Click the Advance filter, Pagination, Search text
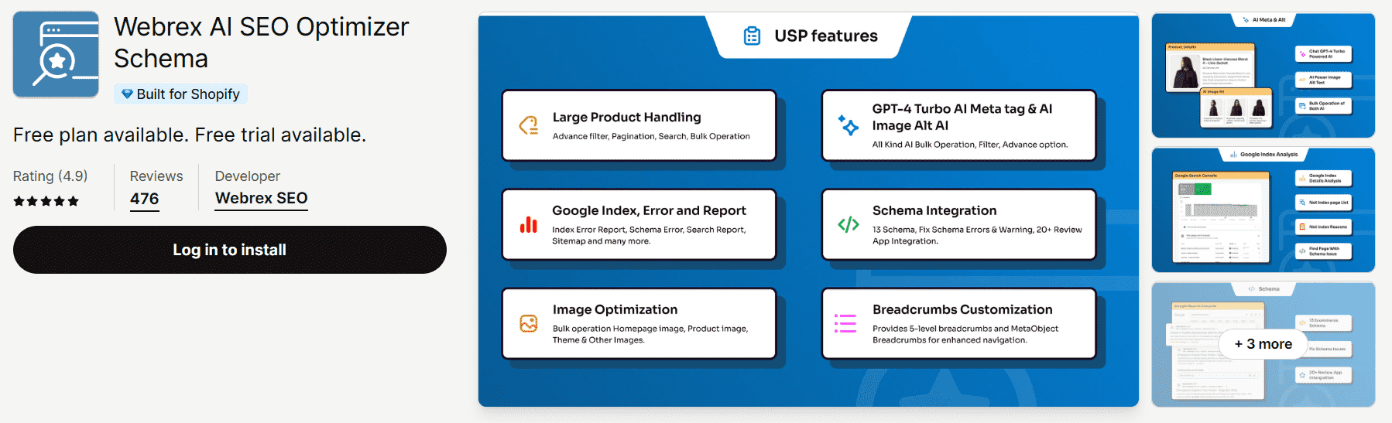 coord(651,136)
